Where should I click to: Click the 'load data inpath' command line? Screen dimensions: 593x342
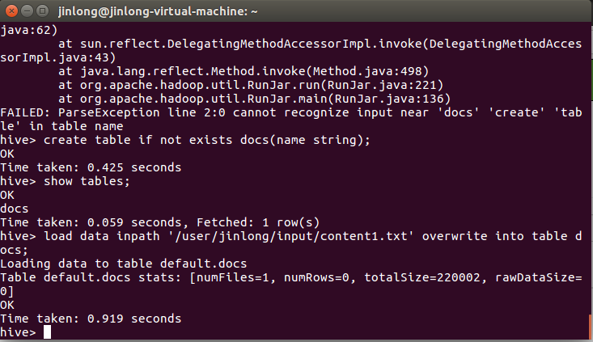coord(307,236)
